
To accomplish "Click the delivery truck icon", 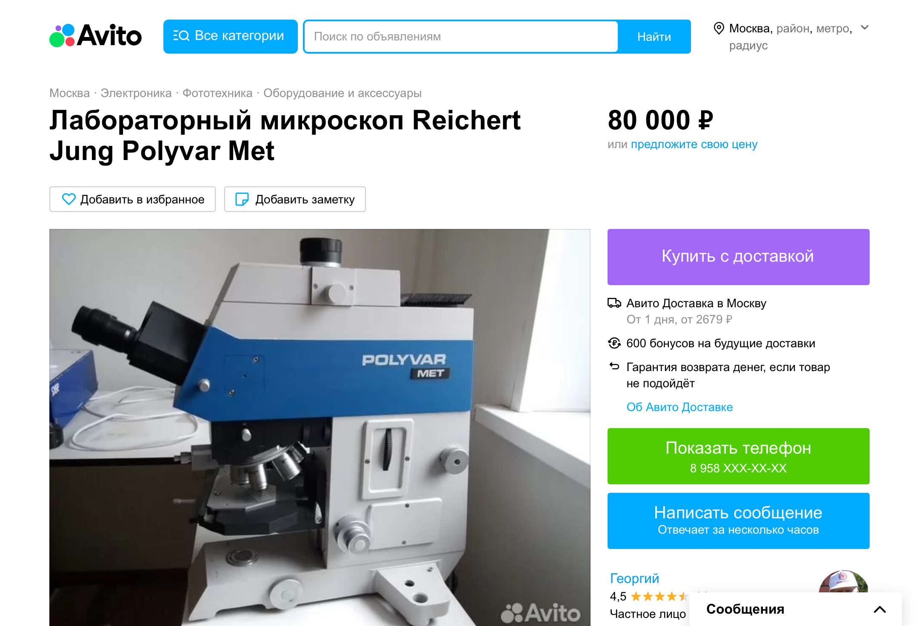I will pyautogui.click(x=614, y=303).
